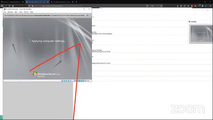Click the optical disk icon in VM status bar
Screen dimensions: 213x120
tap(64, 81)
